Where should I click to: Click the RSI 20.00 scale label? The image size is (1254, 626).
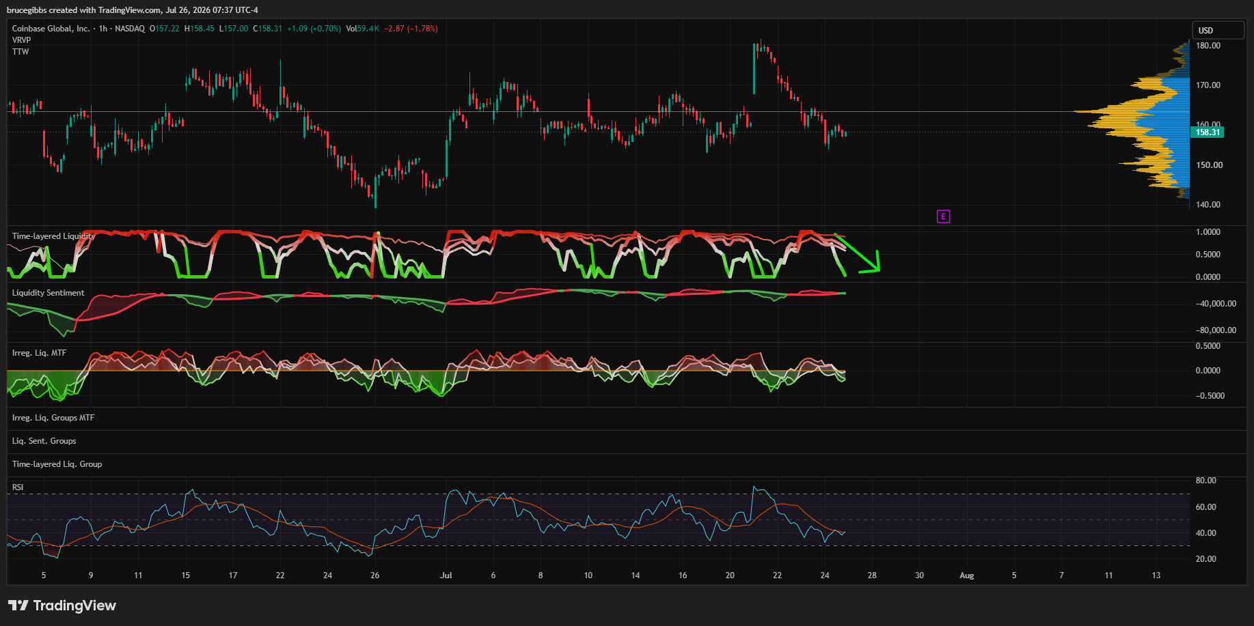(1206, 559)
